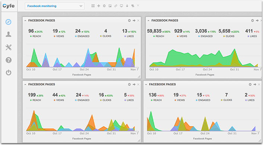This screenshot has width=263, height=145.
Task: Click the 59,835 reach value
Action: (154, 31)
